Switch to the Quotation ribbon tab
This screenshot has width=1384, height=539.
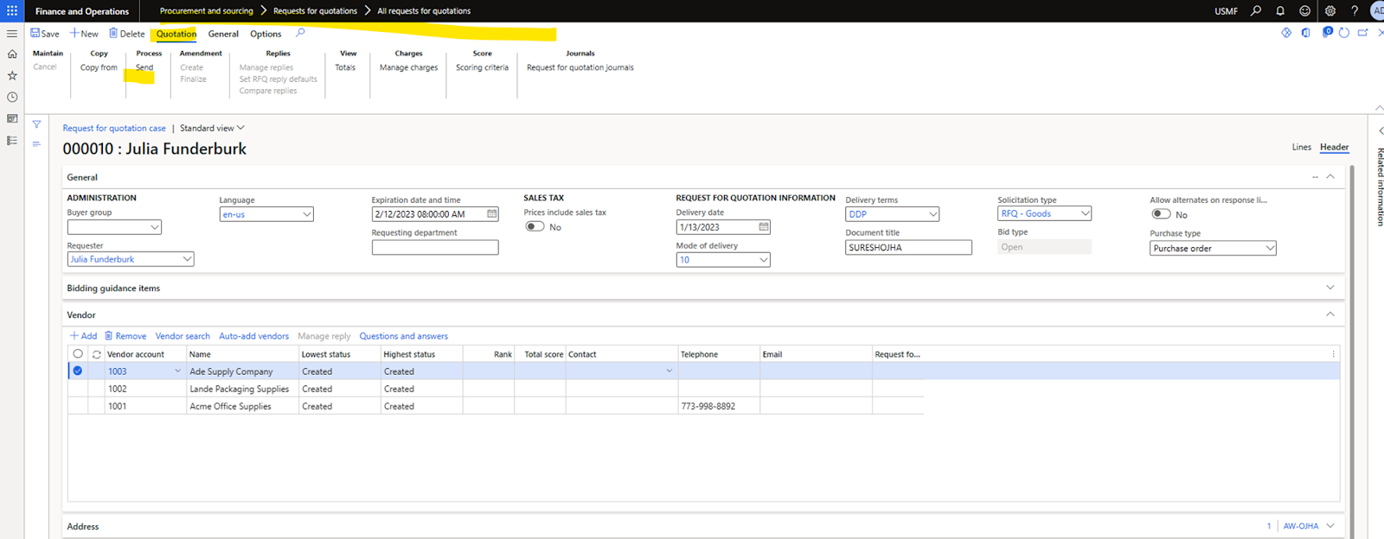point(176,34)
